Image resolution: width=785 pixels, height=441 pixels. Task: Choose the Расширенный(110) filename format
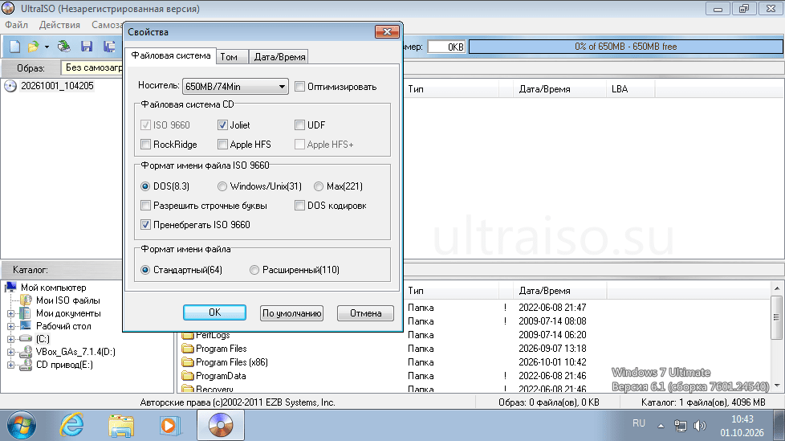pyautogui.click(x=254, y=270)
